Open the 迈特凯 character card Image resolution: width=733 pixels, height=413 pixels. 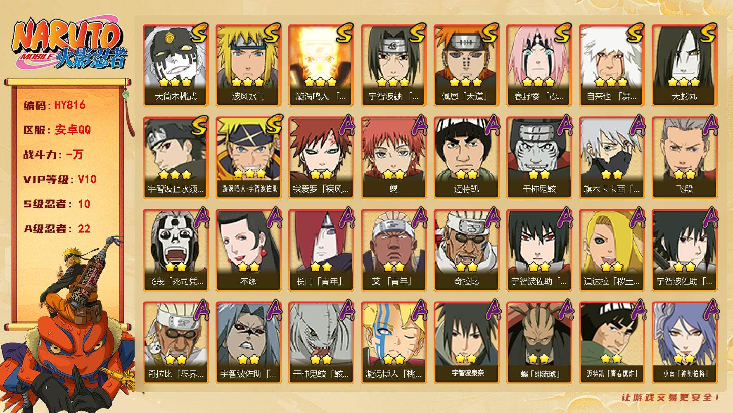coord(466,158)
